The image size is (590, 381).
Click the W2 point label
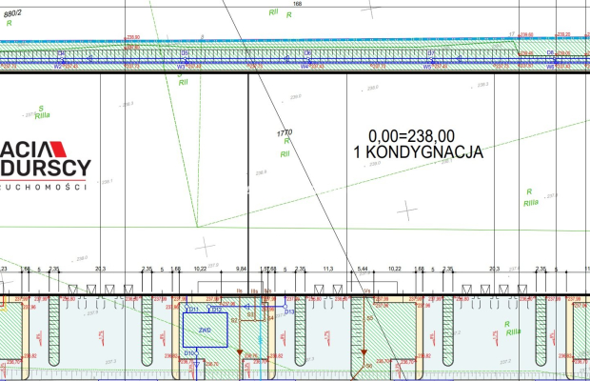tap(57, 67)
